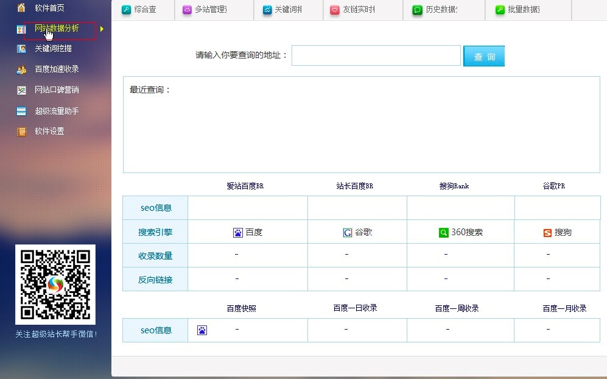The height and width of the screenshot is (379, 607).
Task: Click the 百度加速收录 sidebar icon
Action: [21, 69]
